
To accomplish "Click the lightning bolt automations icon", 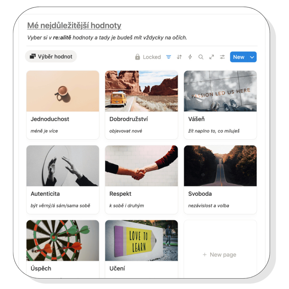I will (x=190, y=57).
